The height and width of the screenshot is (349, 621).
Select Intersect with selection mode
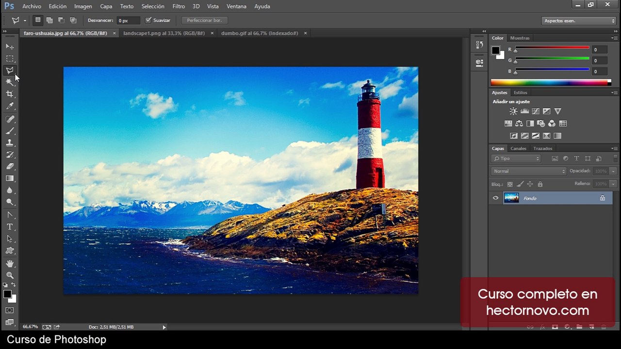point(73,20)
